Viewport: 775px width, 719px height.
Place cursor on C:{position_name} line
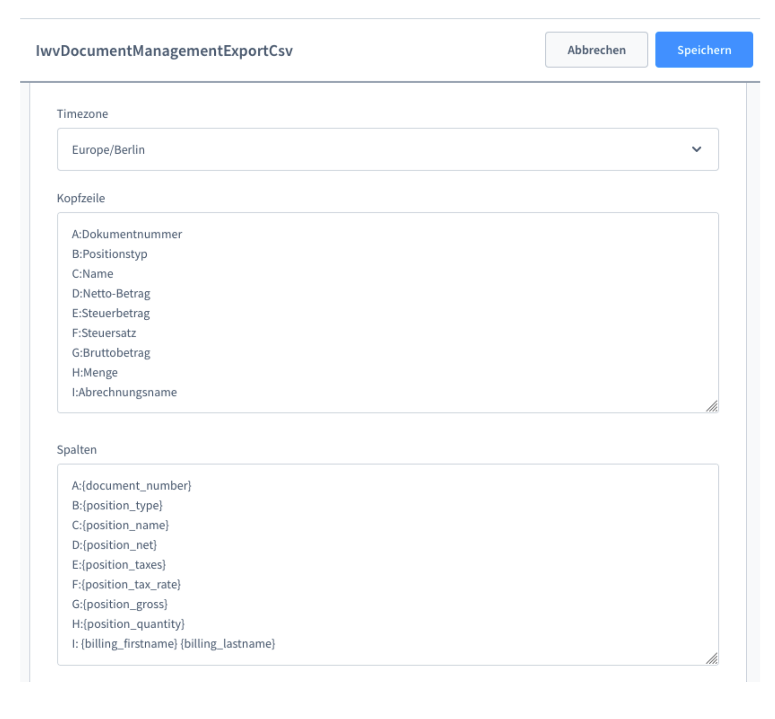[120, 526]
